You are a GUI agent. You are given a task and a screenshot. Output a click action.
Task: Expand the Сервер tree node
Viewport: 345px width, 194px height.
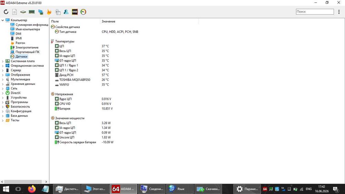3,70
